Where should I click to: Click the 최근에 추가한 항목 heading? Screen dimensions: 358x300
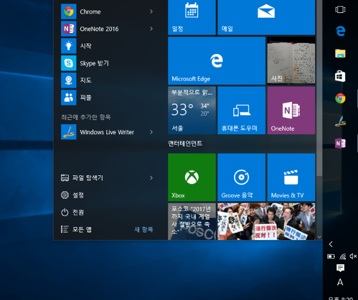click(86, 117)
